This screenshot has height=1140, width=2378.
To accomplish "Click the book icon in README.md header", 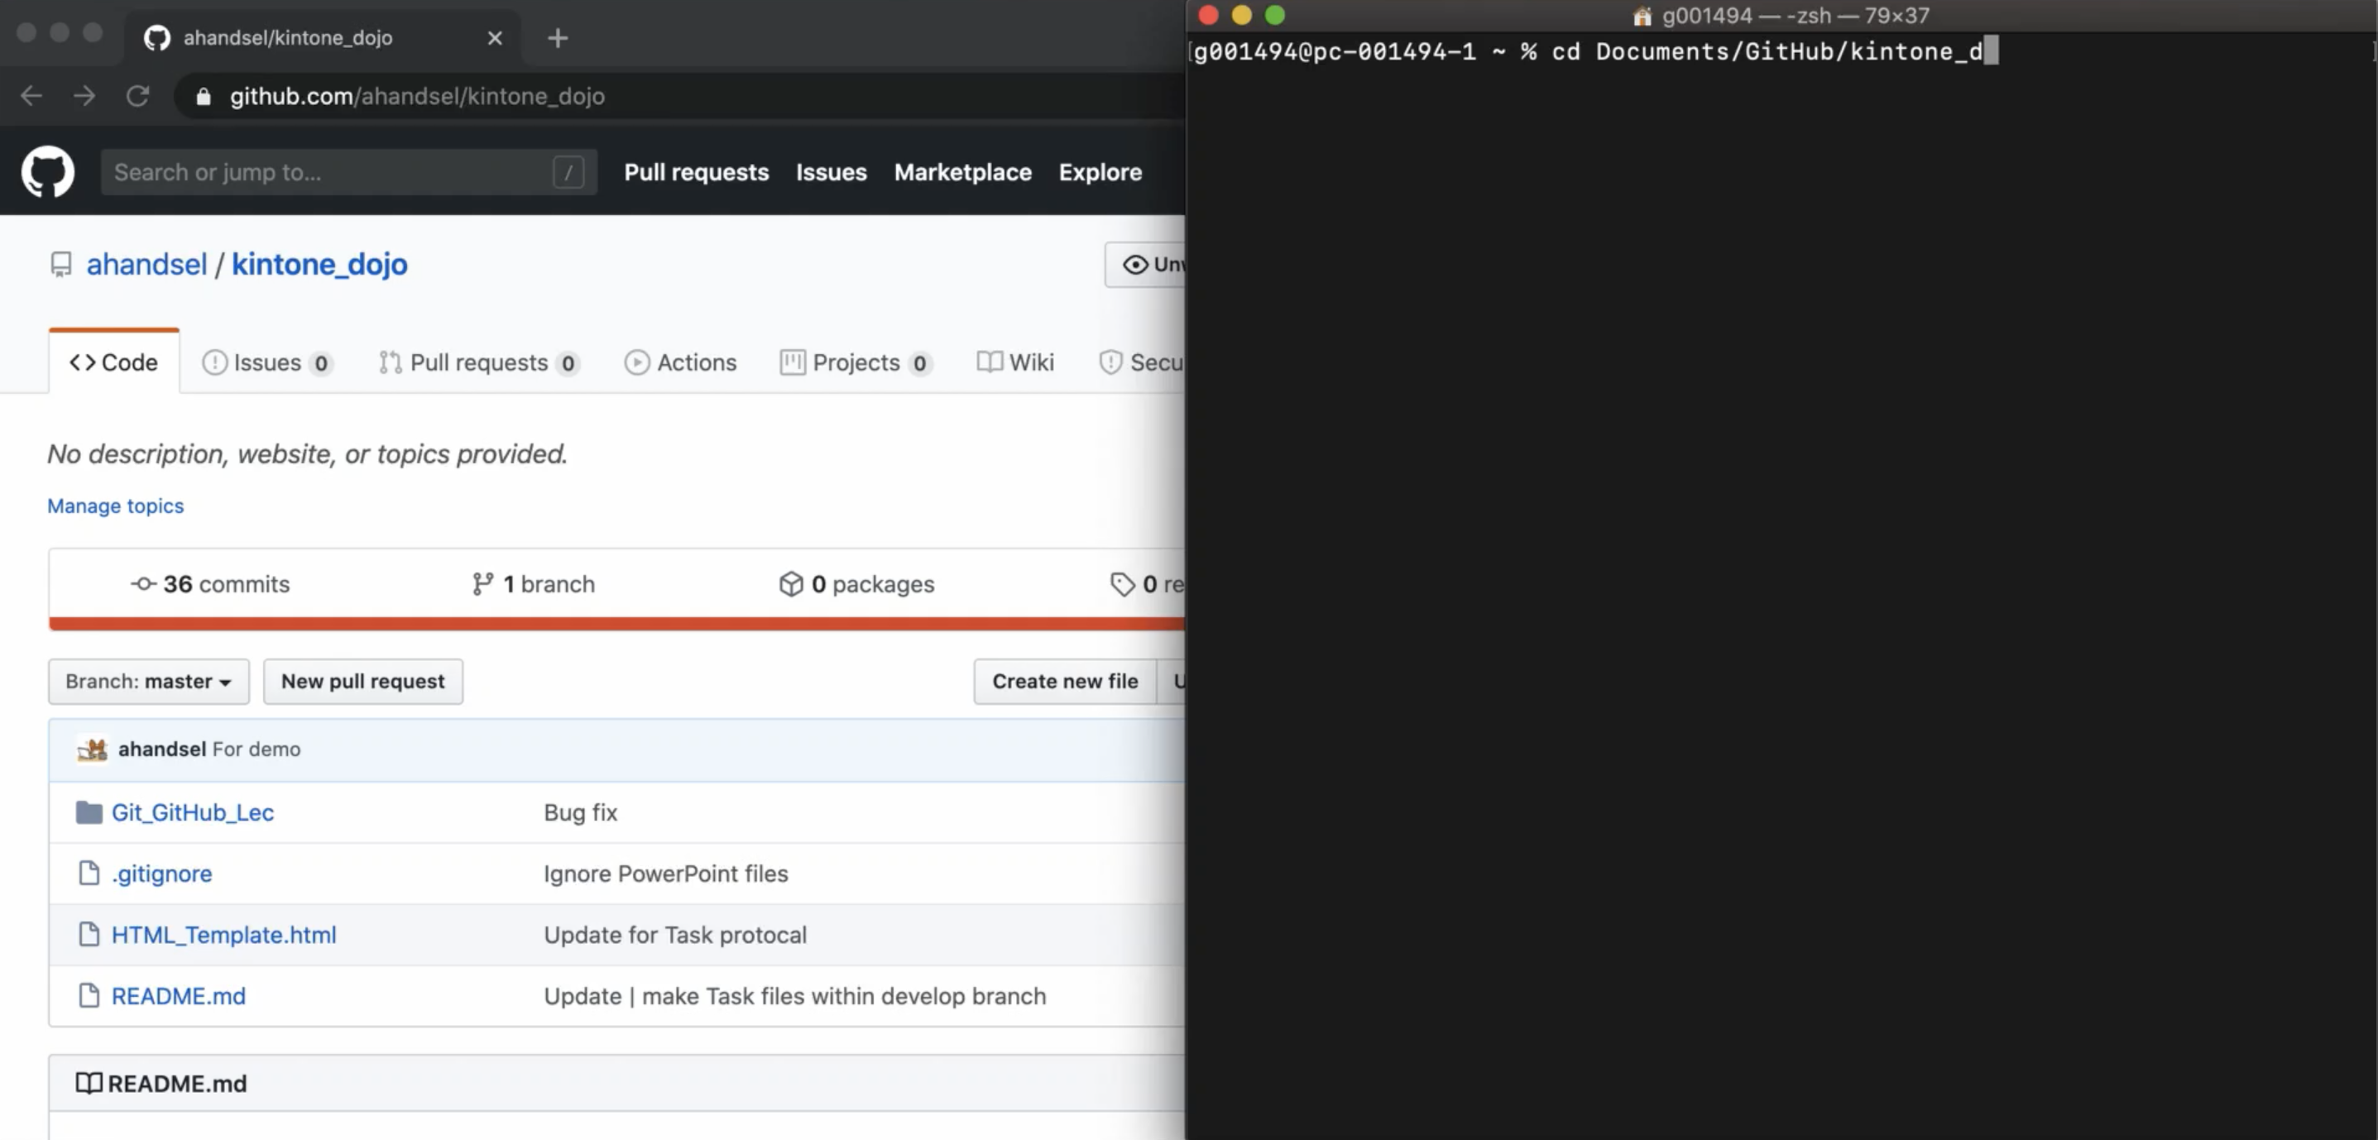I will 89,1083.
